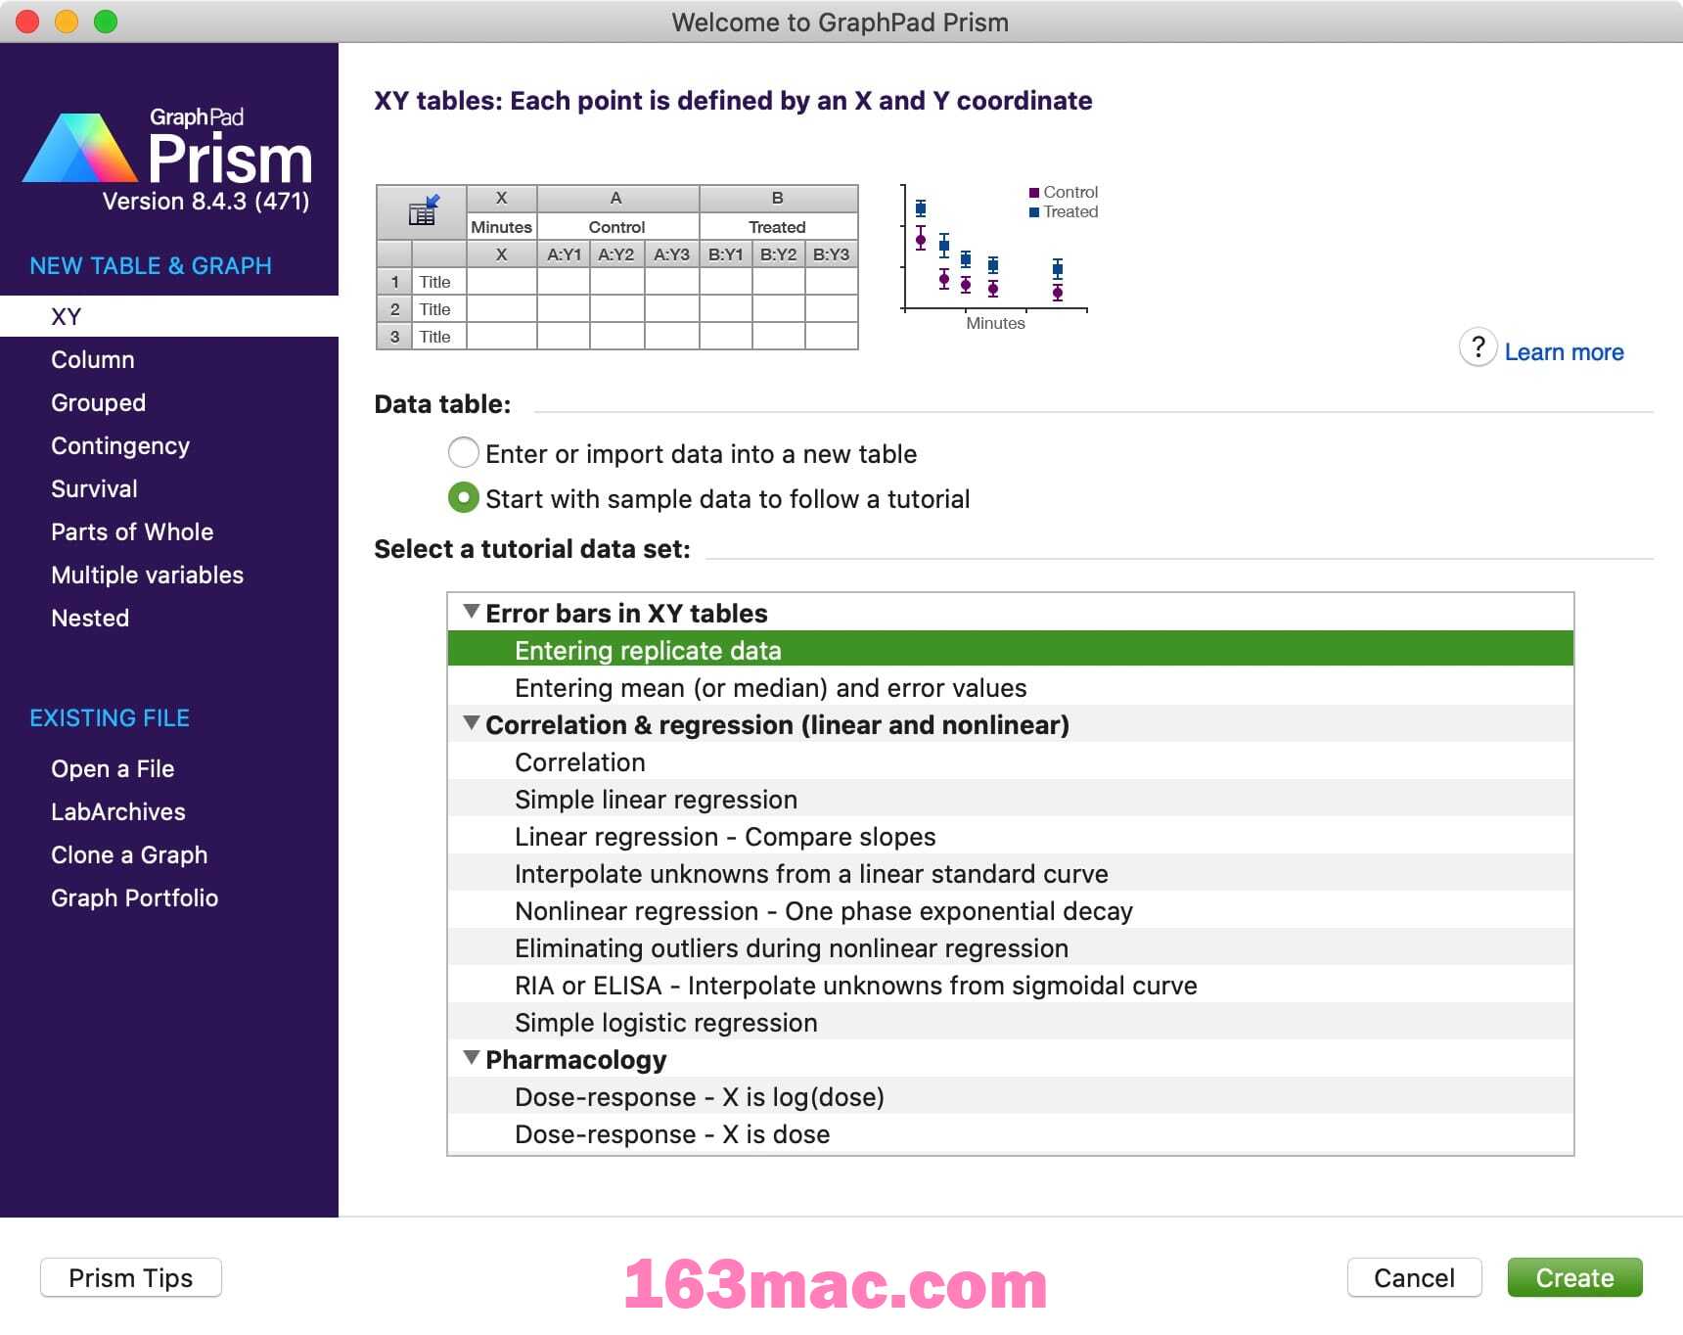This screenshot has width=1683, height=1335.
Task: Choose Contingency table type
Action: coord(120,445)
